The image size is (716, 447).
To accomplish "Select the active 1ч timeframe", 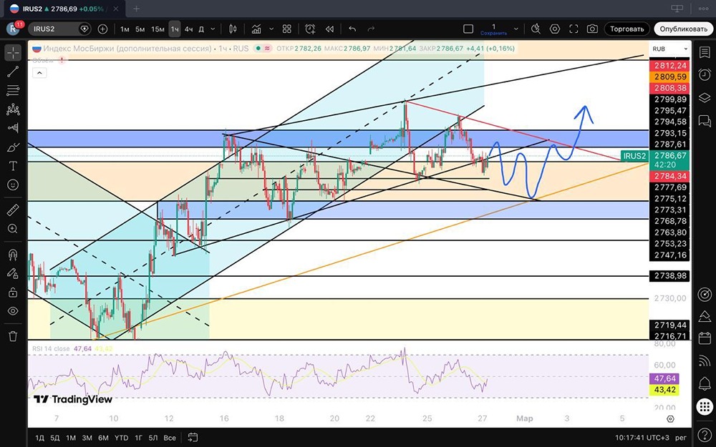I will pyautogui.click(x=175, y=29).
